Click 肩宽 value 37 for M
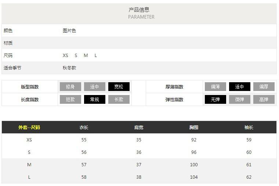Screen dimensions: 279x186 pos(139,164)
